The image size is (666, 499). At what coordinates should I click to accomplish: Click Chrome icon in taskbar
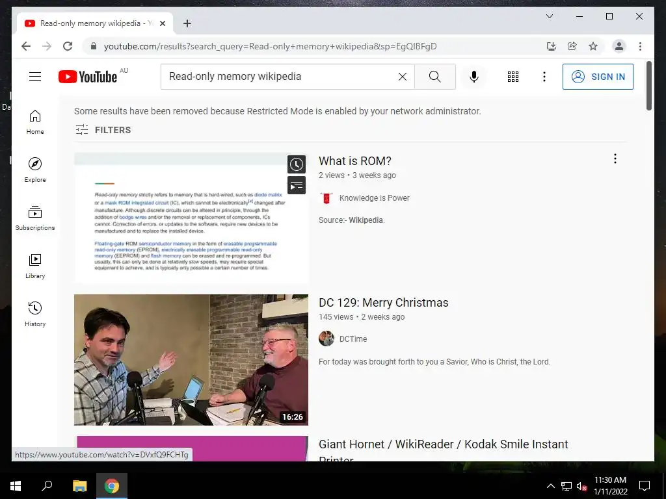(112, 486)
